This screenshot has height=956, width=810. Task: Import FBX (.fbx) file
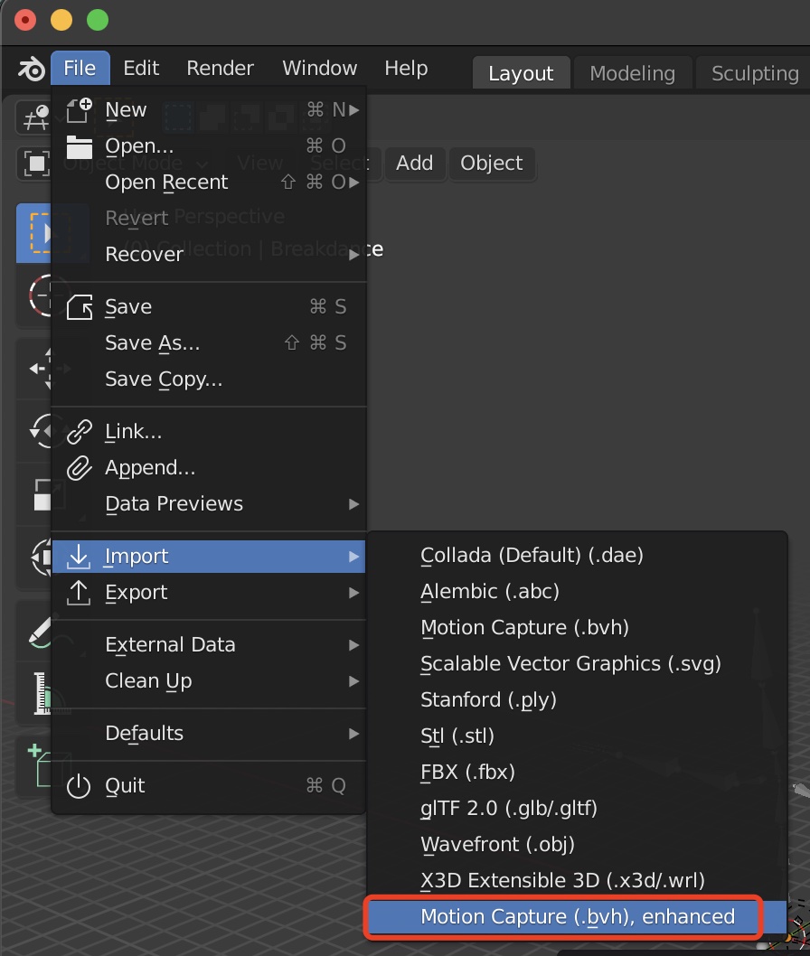pos(577,772)
